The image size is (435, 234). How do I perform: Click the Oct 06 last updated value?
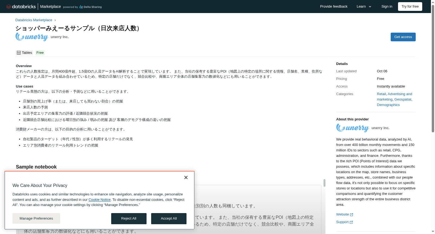click(382, 71)
